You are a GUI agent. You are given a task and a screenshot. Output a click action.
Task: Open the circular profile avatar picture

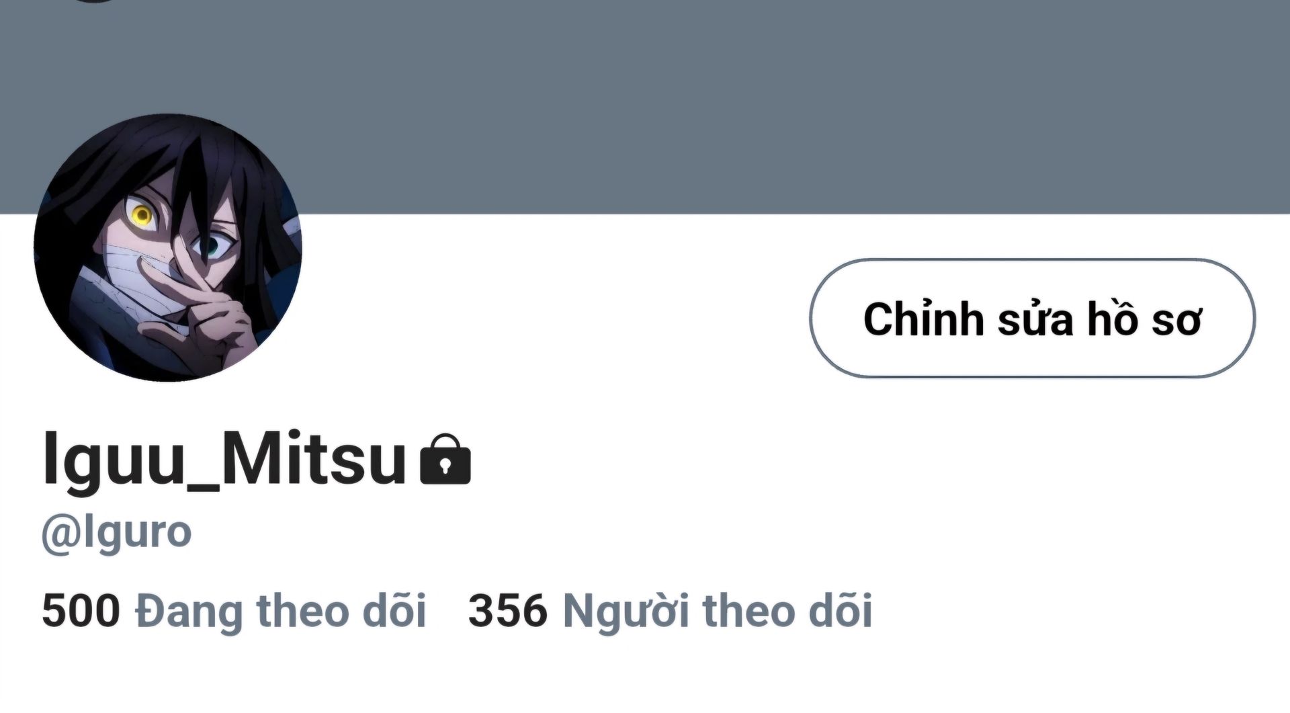coord(168,247)
